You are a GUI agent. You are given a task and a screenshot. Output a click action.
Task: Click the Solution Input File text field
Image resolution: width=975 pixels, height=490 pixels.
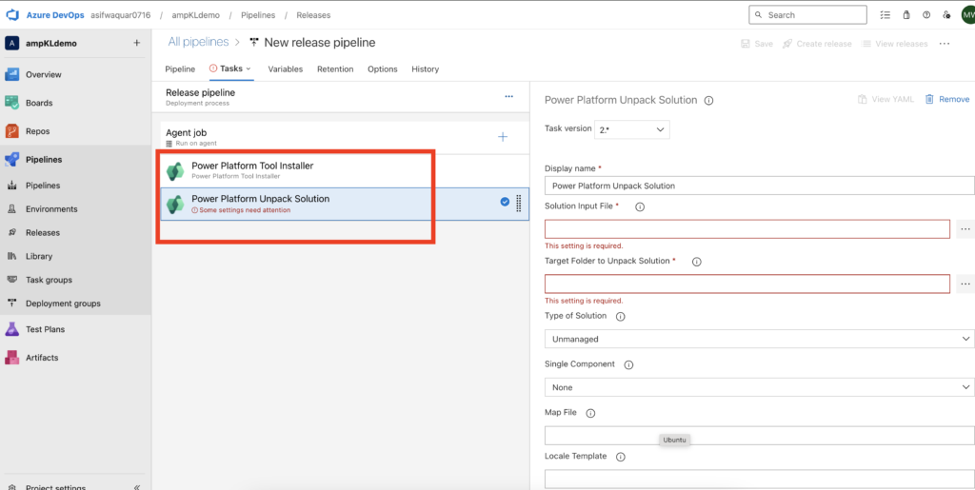pyautogui.click(x=747, y=229)
